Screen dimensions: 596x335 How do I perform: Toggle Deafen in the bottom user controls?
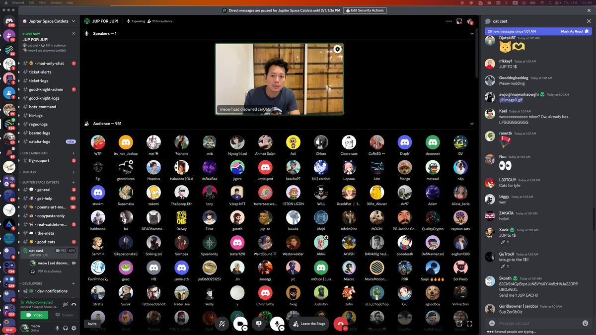[x=66, y=328]
